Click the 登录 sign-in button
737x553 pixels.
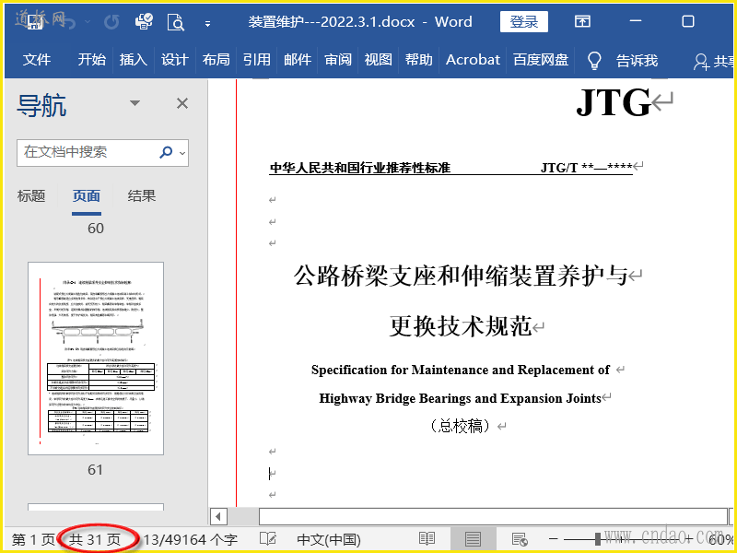tap(524, 21)
